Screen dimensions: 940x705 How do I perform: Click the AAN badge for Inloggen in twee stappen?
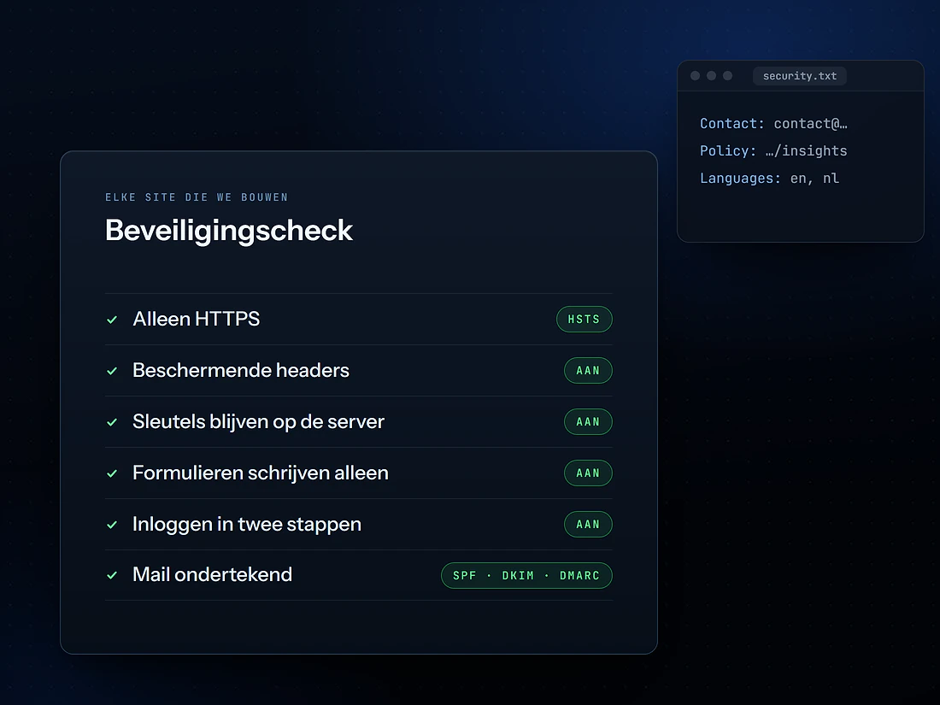point(588,524)
